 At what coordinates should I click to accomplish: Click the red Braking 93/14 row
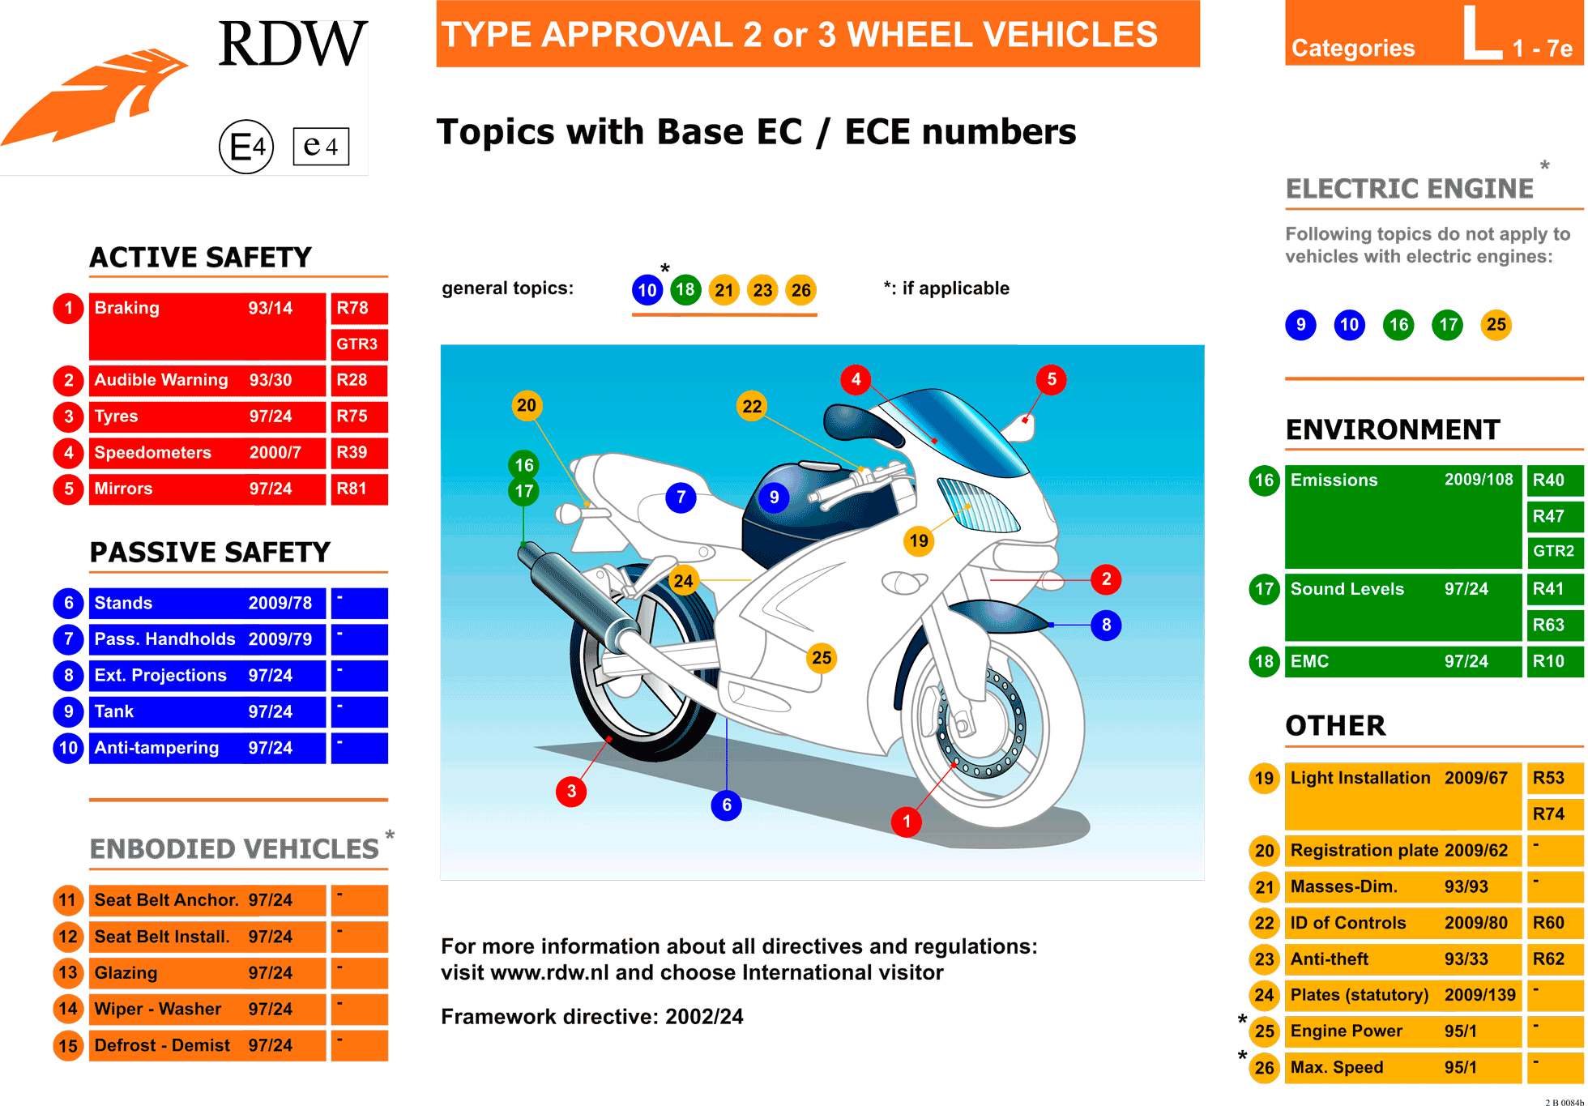[x=207, y=326]
